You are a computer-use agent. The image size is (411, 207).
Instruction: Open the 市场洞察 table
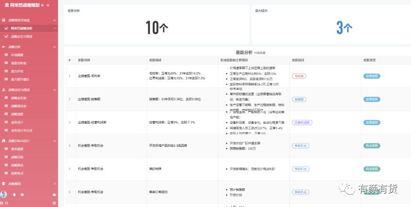click(17, 55)
